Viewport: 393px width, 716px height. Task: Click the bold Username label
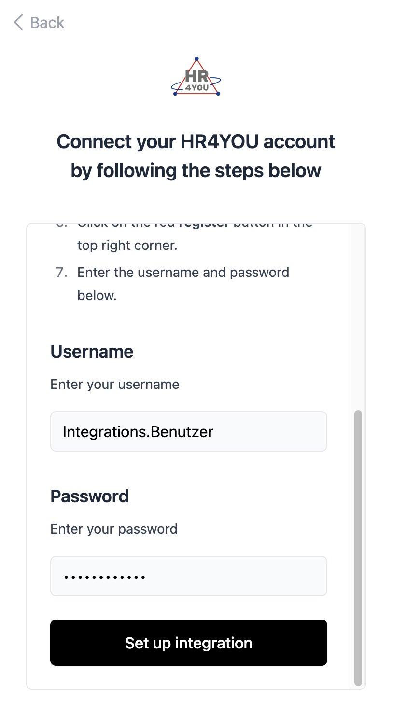[92, 351]
